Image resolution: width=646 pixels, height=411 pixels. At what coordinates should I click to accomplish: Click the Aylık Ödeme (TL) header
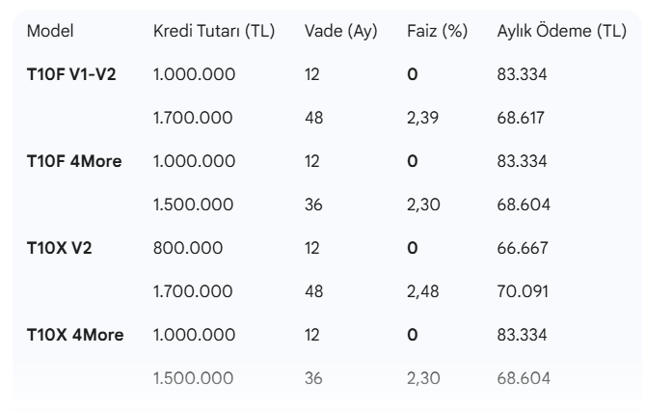tap(561, 31)
